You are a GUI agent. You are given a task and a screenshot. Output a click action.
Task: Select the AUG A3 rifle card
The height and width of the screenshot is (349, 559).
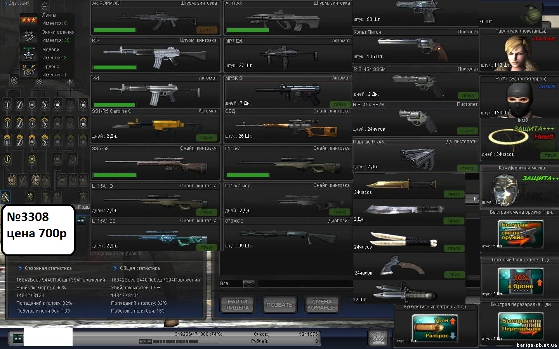(288, 18)
